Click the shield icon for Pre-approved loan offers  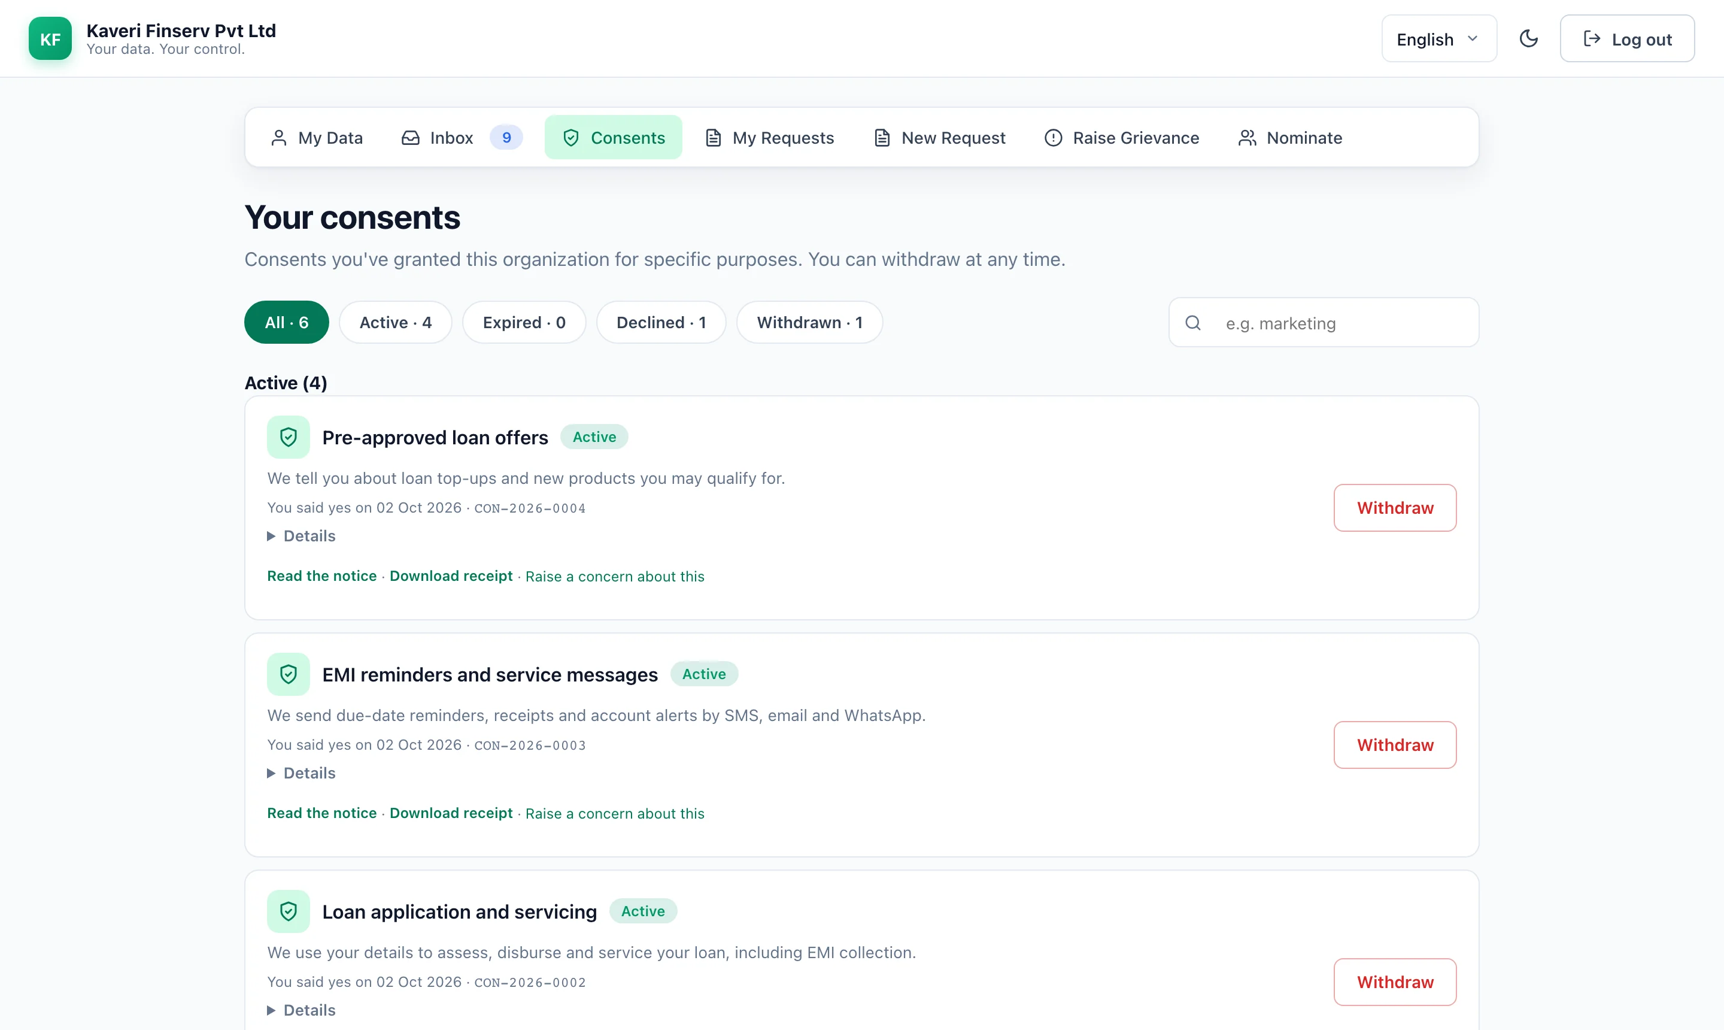coord(288,437)
